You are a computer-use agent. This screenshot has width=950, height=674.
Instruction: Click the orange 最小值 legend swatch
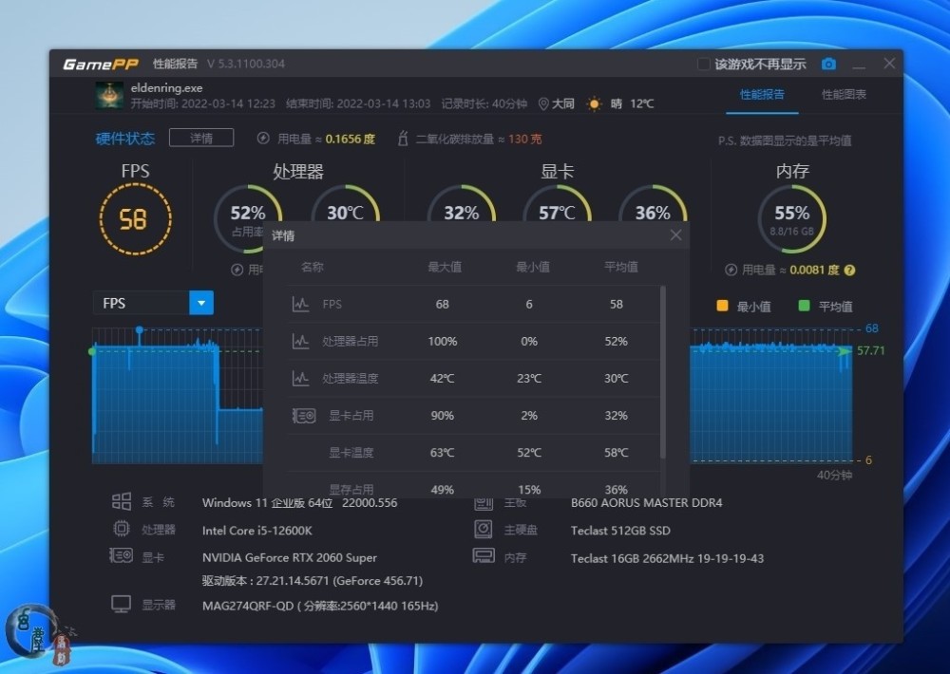pos(722,306)
